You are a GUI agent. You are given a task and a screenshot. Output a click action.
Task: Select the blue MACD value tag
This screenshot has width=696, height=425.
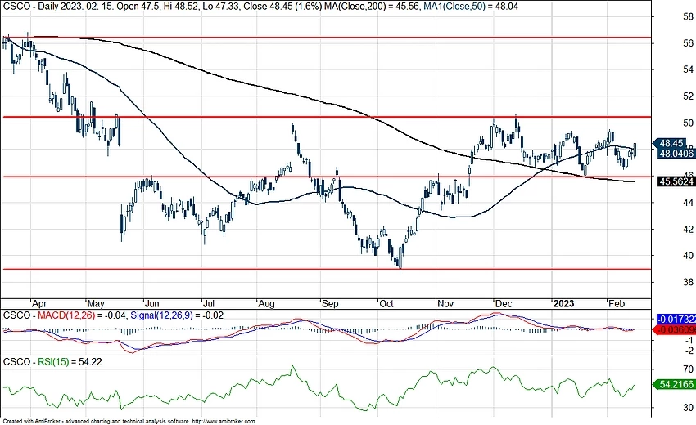[x=676, y=320]
